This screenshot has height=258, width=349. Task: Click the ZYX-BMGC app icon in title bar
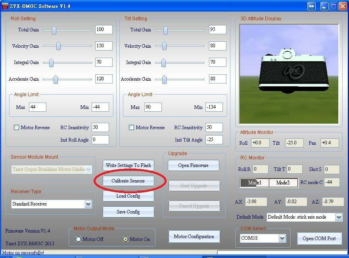coord(4,6)
